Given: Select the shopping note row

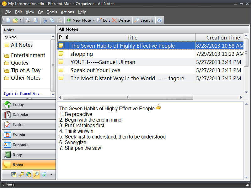Looking at the screenshot, I should (x=151, y=54).
